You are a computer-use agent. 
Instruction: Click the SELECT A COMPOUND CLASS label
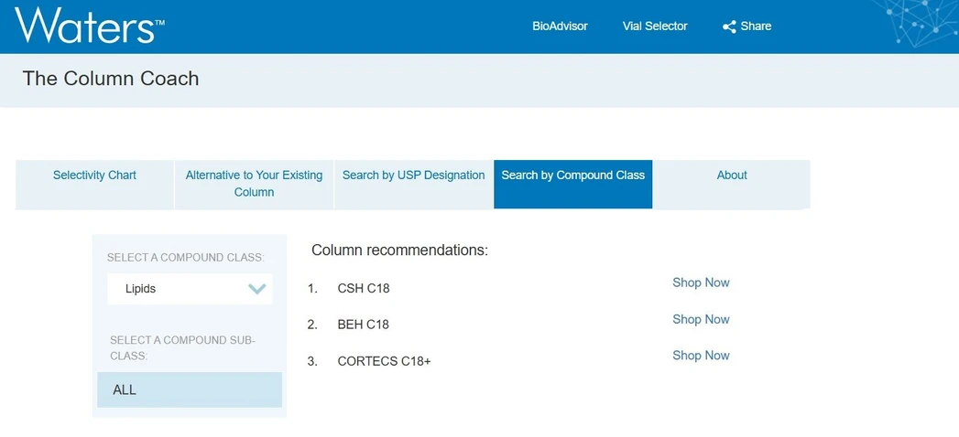pos(186,258)
